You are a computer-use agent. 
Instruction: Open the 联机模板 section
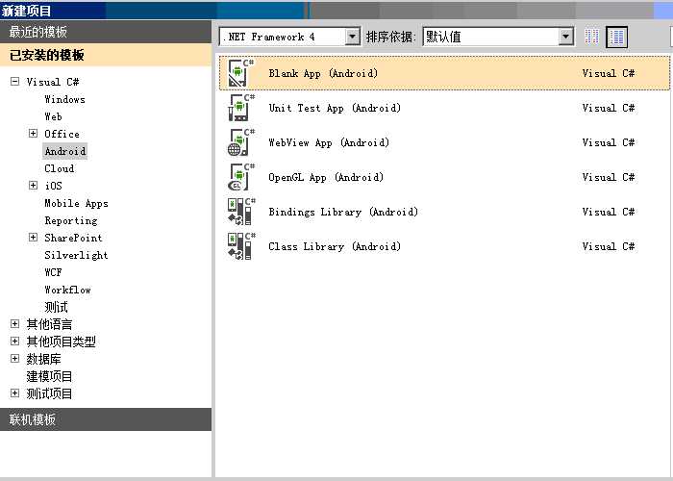106,419
